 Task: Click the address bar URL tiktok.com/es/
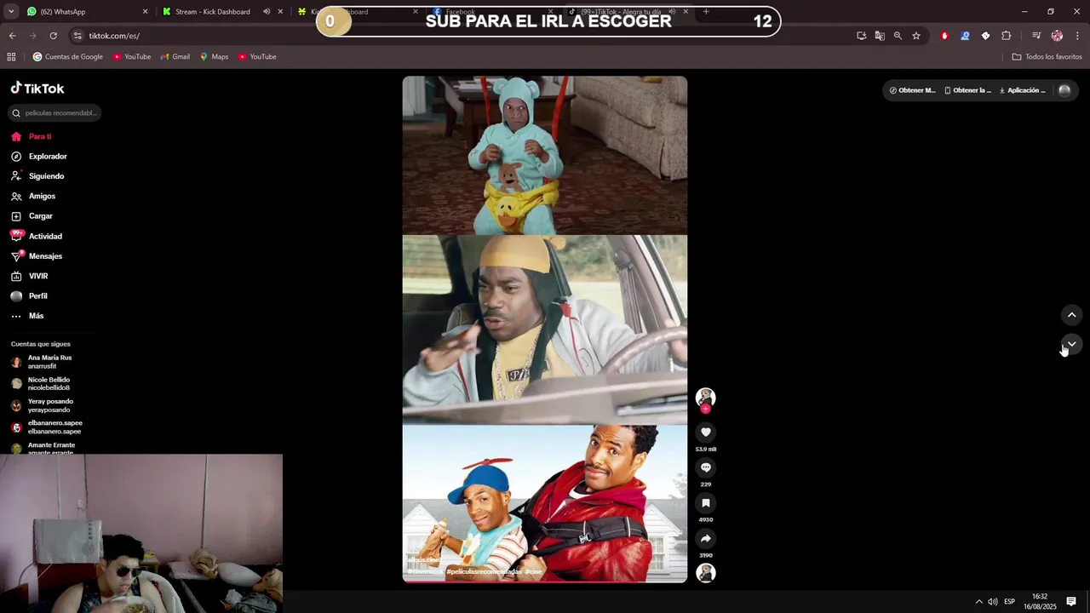coord(114,36)
